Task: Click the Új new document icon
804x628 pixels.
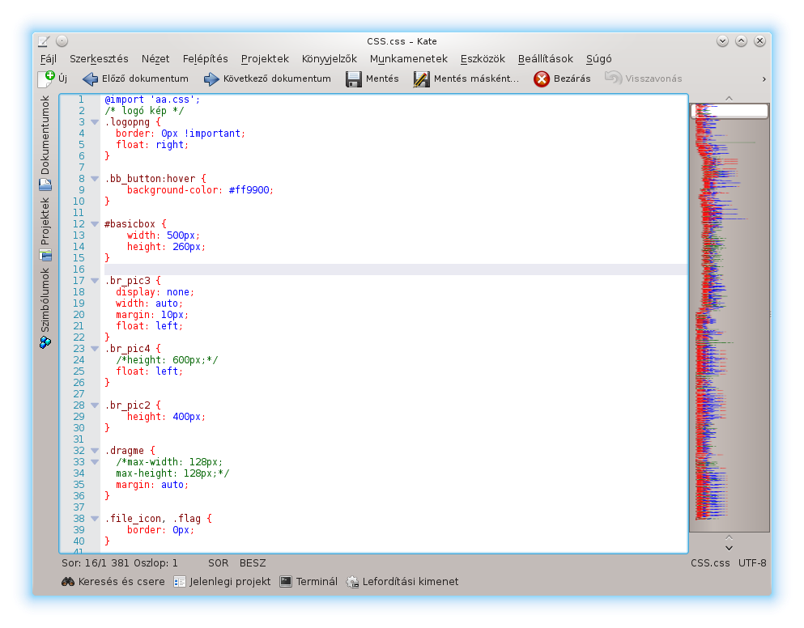Action: 46,78
